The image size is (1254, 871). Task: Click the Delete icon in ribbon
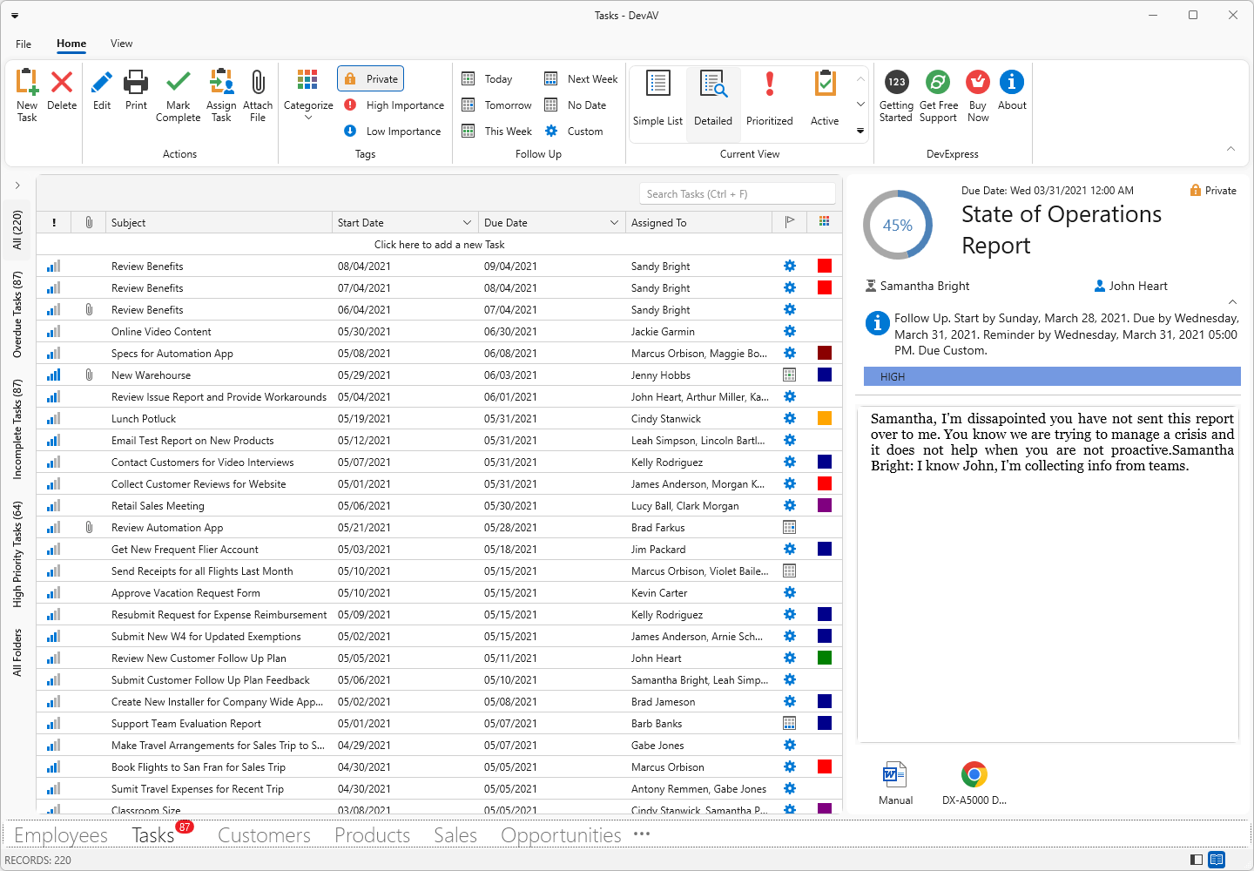coord(62,84)
